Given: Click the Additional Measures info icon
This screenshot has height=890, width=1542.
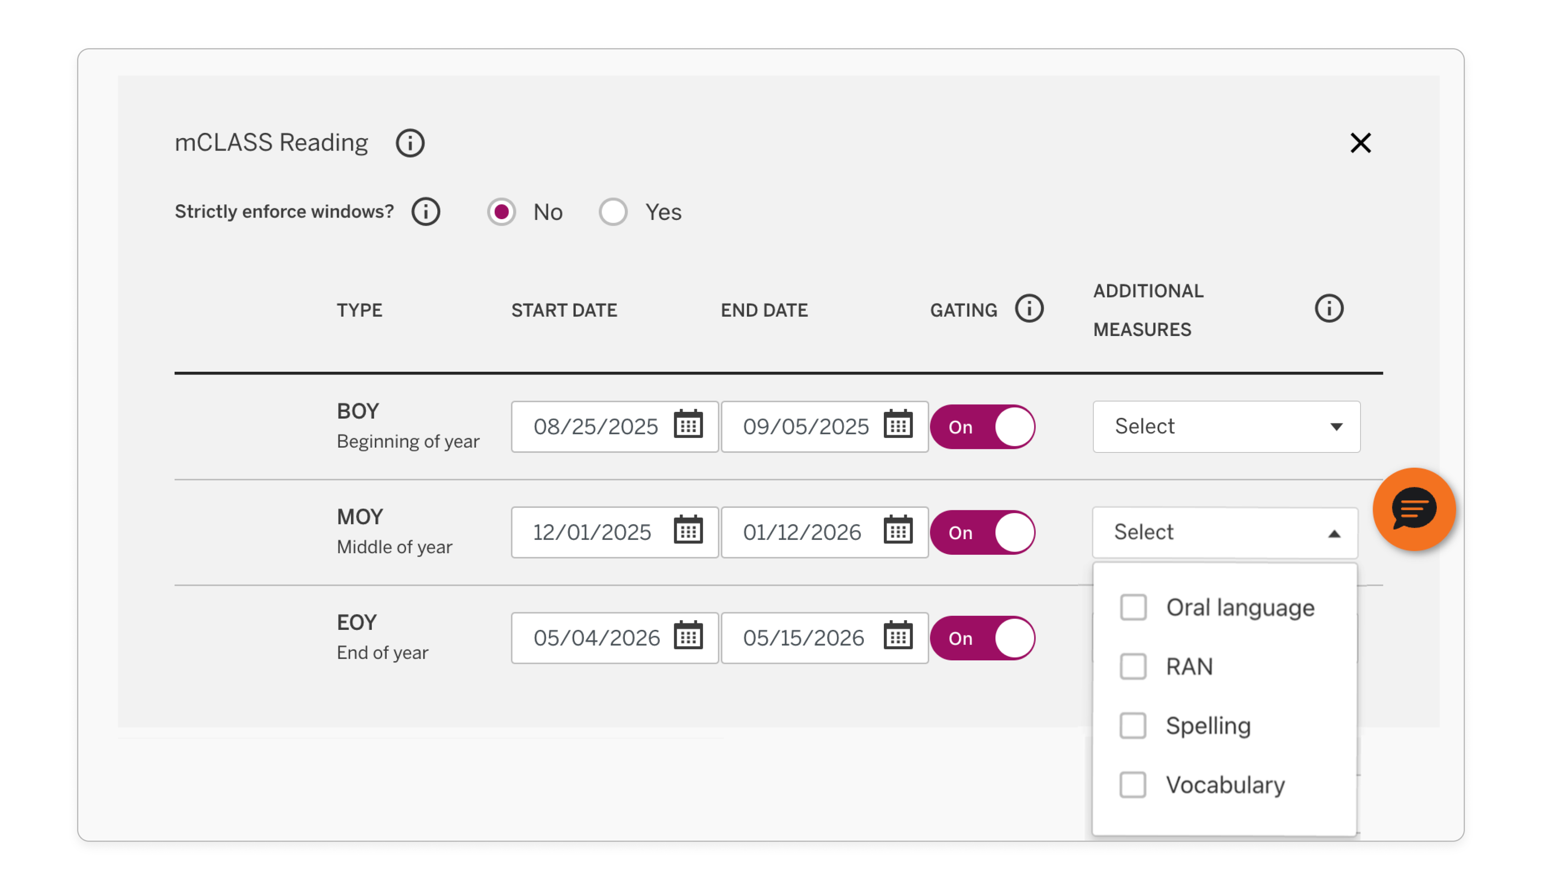Looking at the screenshot, I should pos(1328,309).
